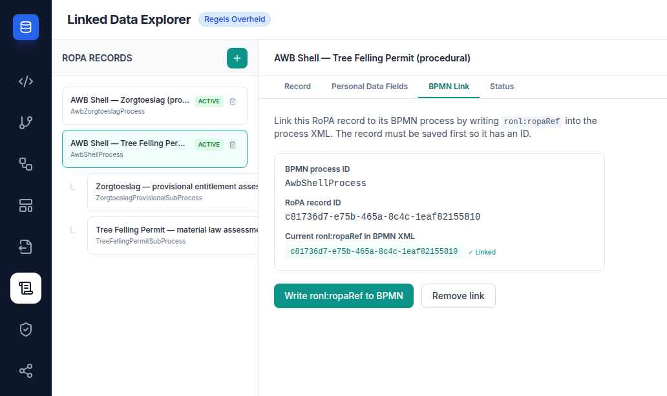Image resolution: width=667 pixels, height=396 pixels.
Task: Delete the AWB Shell Tree Felling record
Action: (233, 145)
